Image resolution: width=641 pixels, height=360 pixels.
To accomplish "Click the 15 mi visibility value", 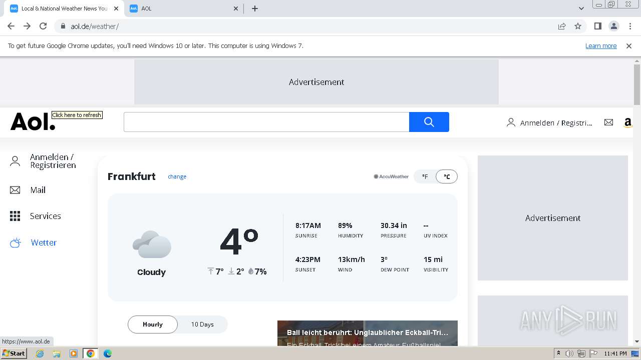I will (x=433, y=259).
